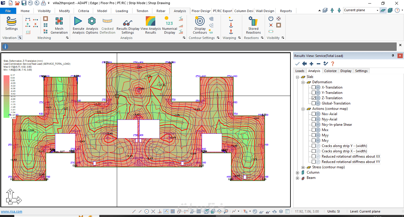Collapse the Slab tree node

[298, 77]
